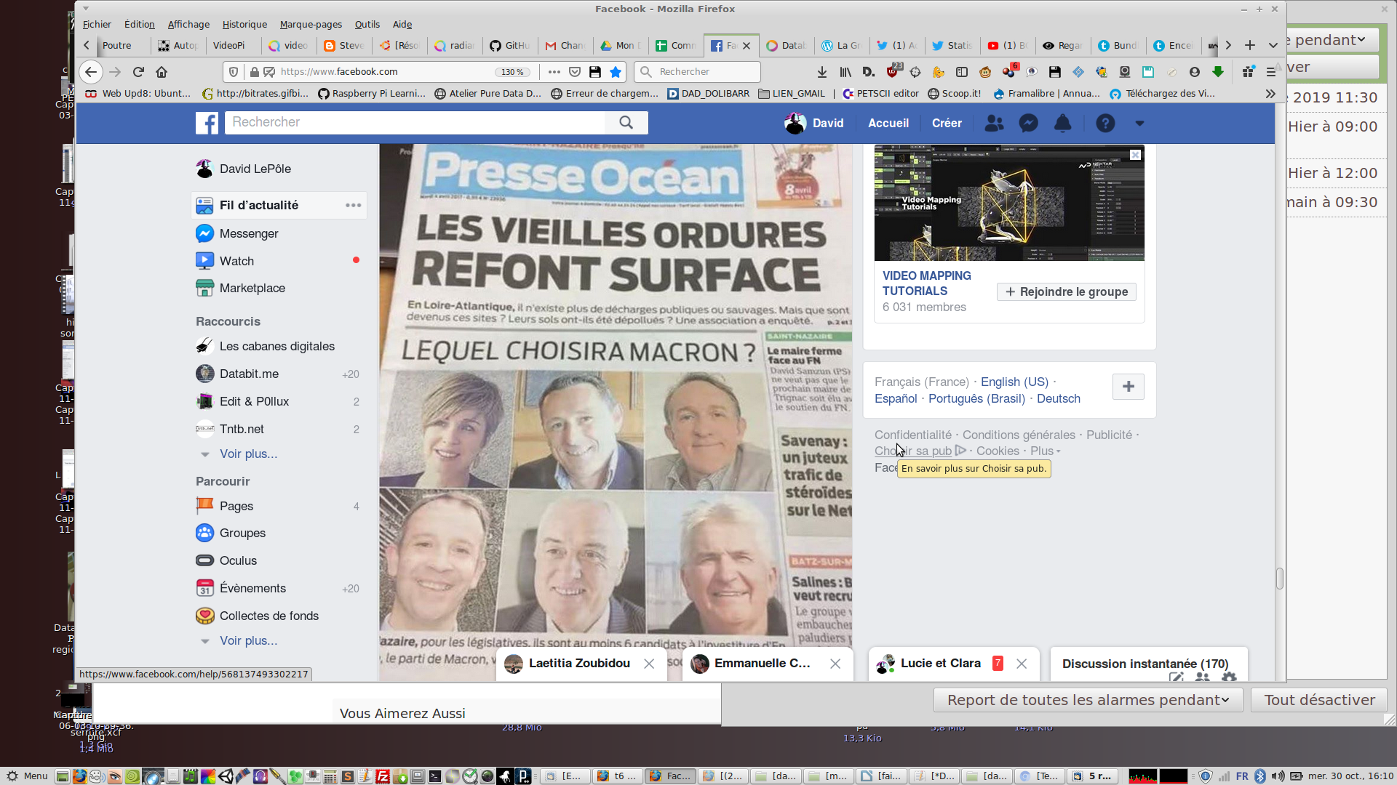
Task: Click the page vertical scrollbar handle
Action: (x=1279, y=579)
